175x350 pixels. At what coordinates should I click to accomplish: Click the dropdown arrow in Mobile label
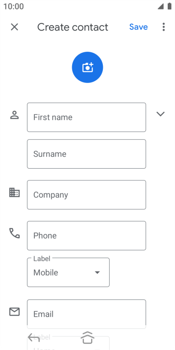click(97, 272)
